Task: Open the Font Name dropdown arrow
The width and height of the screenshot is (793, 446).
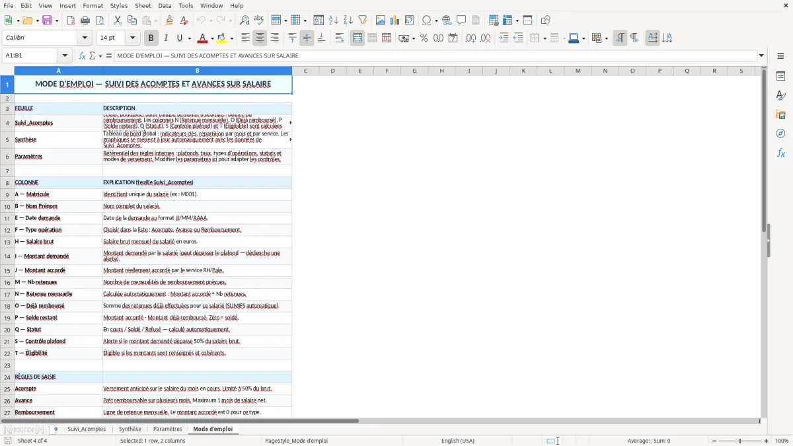Action: pos(85,38)
